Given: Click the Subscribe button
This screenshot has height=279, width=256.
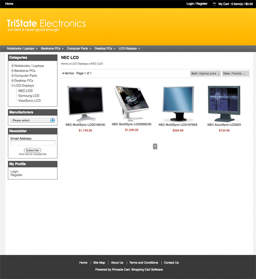Looking at the screenshot, I should point(33,150).
